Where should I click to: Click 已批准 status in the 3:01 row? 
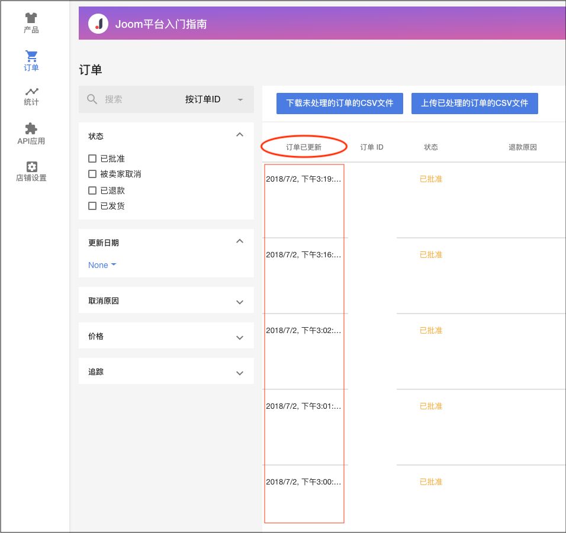431,406
